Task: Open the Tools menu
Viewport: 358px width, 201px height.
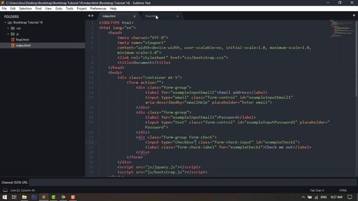Action: coord(69,8)
